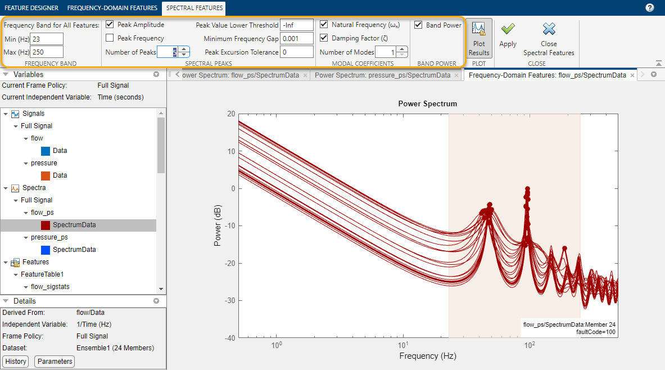Increase Number of Peaks with up arrow
Screen dimensions: 665x370
tap(184, 49)
